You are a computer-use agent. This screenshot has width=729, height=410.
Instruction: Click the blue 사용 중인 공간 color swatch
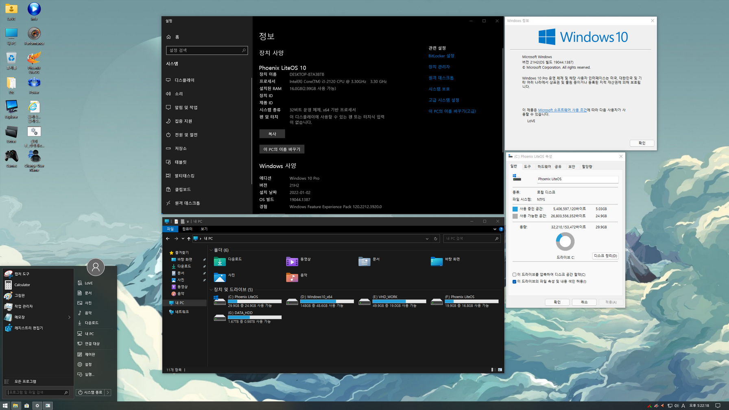pyautogui.click(x=515, y=209)
